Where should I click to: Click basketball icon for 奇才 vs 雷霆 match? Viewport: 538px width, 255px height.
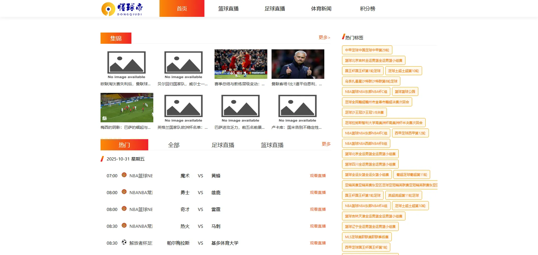point(124,208)
